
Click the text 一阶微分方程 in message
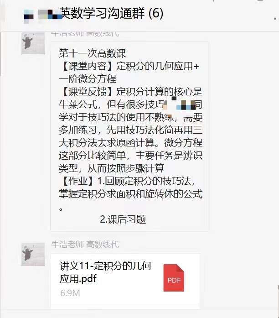tap(88, 79)
